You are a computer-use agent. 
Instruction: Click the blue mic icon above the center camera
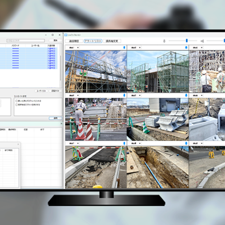click(x=186, y=95)
